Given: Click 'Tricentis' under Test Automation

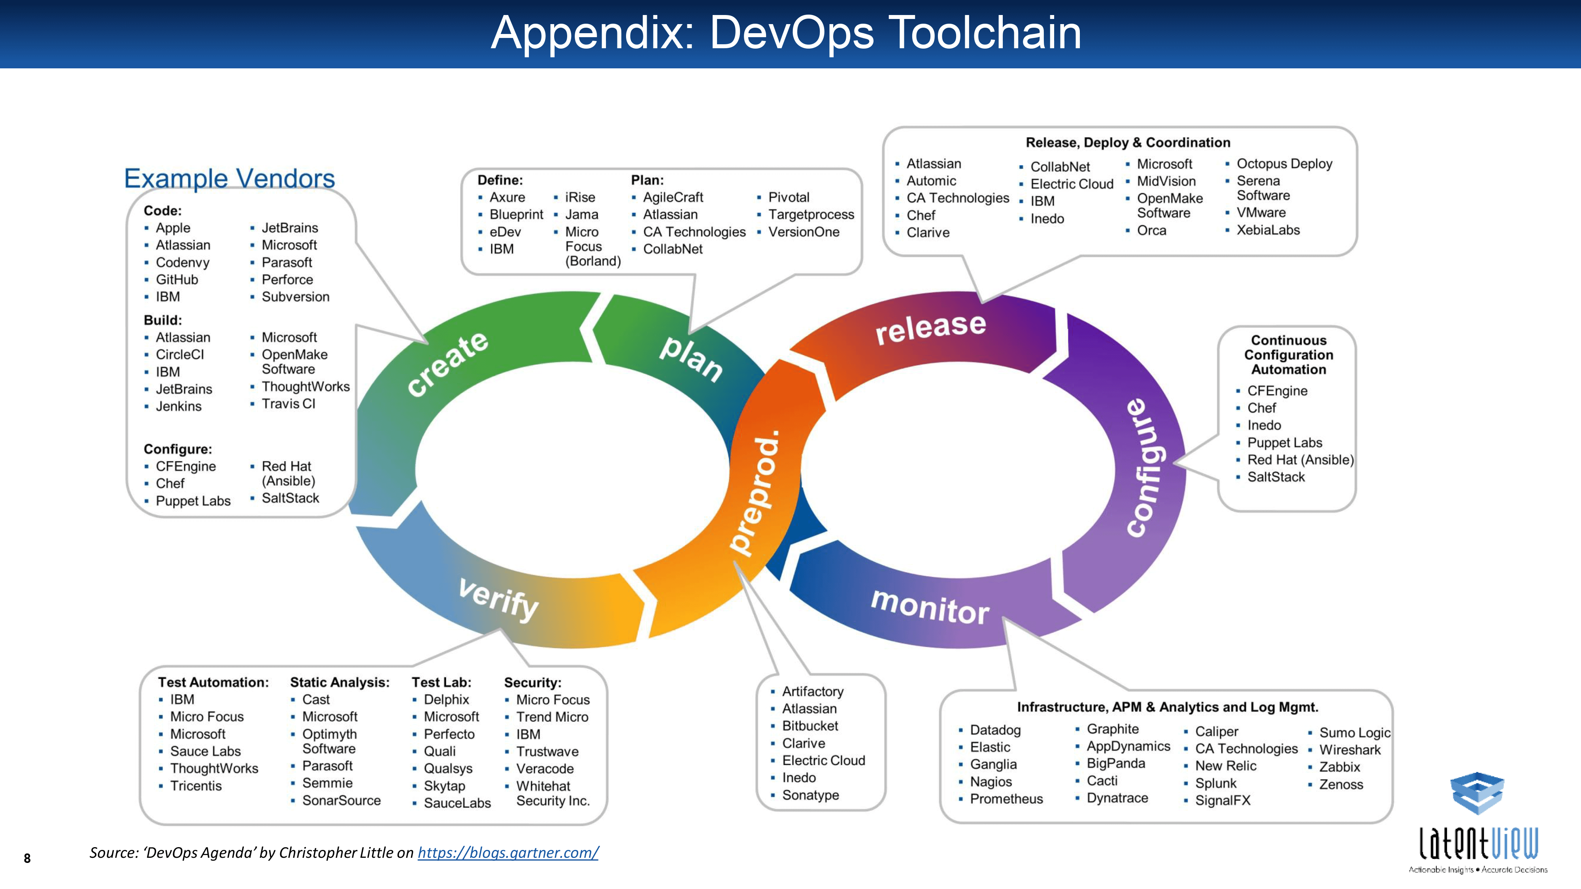Looking at the screenshot, I should [x=196, y=785].
